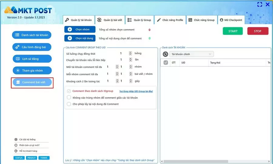The width and height of the screenshot is (273, 164).
Task: Click the horizontal scrollbar under account list
Action: pyautogui.click(x=216, y=161)
